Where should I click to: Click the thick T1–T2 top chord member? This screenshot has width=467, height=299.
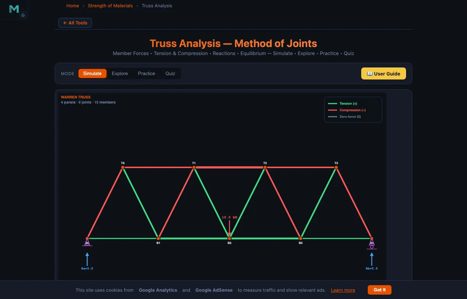230,167
